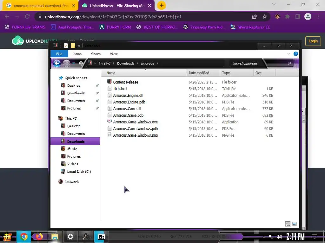Open notification center icon
Screen dimensions: 325x243
(x=315, y=236)
